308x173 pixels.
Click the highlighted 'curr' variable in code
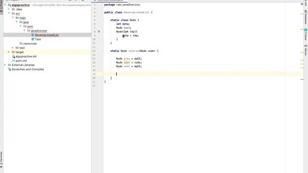coord(127,62)
